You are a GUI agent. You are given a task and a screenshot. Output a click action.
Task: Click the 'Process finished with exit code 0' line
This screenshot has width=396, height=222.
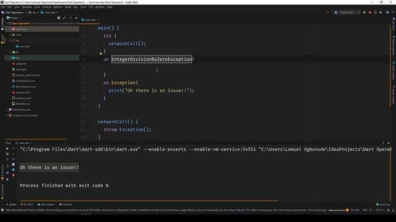64,186
